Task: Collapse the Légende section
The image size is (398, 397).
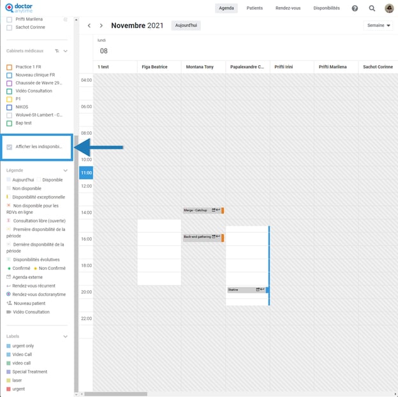Action: click(x=65, y=170)
